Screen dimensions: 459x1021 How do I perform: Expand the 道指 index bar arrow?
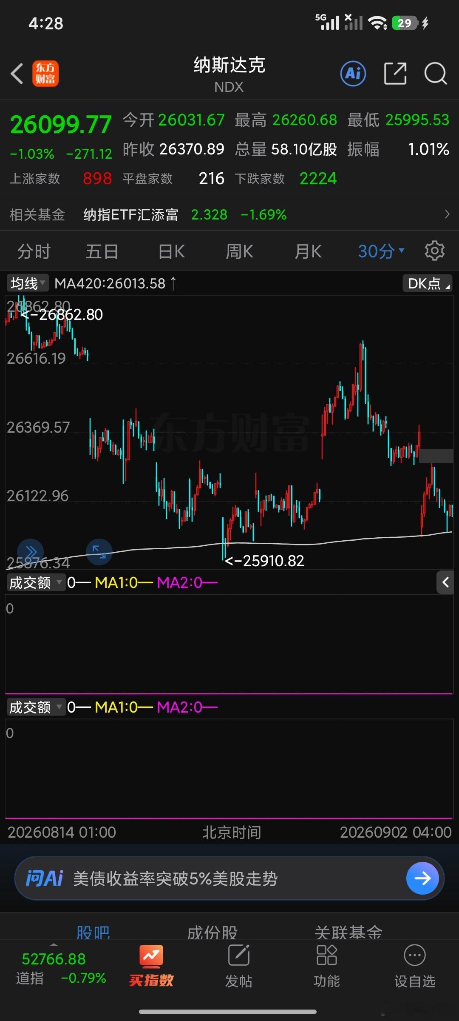click(54, 945)
